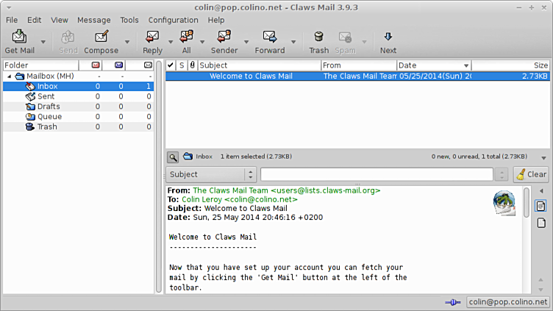Click the online/offline connection plug icon
Screen dimensions: 553x311
[453, 302]
